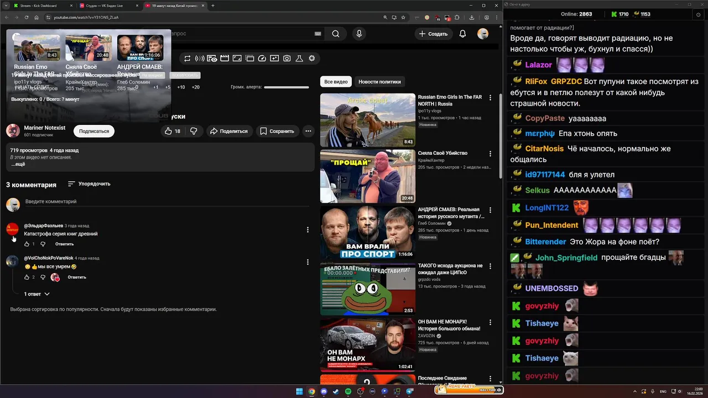The image size is (708, 398).
Task: Adjust the Громк. алерта volume slider
Action: pos(287,87)
